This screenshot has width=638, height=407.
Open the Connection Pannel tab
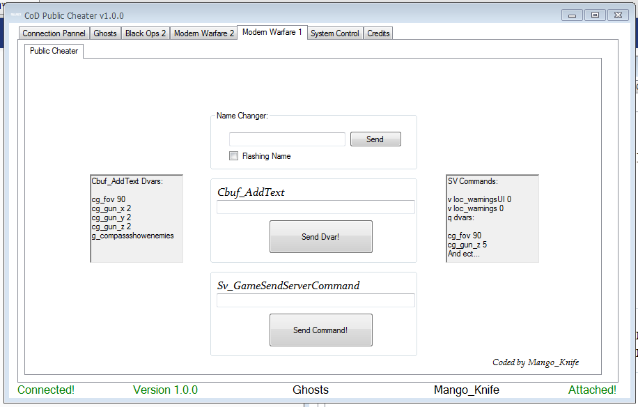pos(54,33)
